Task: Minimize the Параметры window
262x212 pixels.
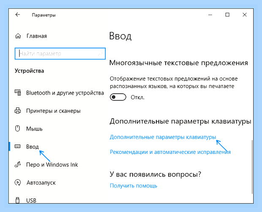Action: tap(210, 15)
